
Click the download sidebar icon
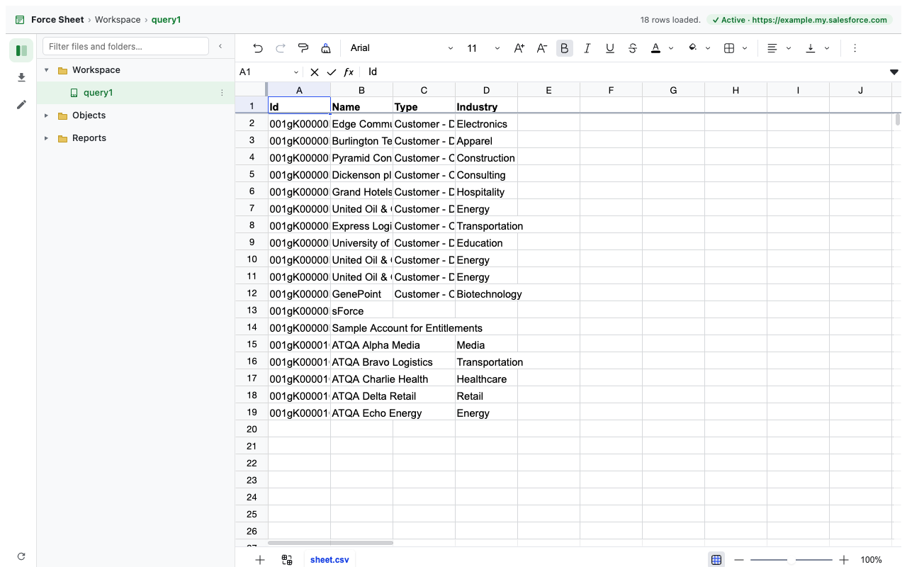tap(21, 77)
